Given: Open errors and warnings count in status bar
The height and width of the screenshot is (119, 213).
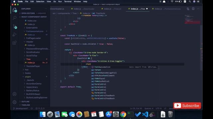Looking at the screenshot, I should [40, 108].
